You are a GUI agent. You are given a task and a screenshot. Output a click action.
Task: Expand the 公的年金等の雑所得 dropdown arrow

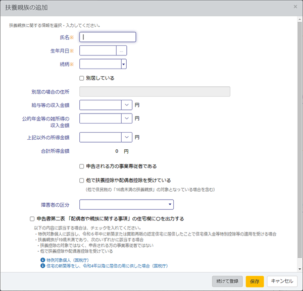point(127,118)
